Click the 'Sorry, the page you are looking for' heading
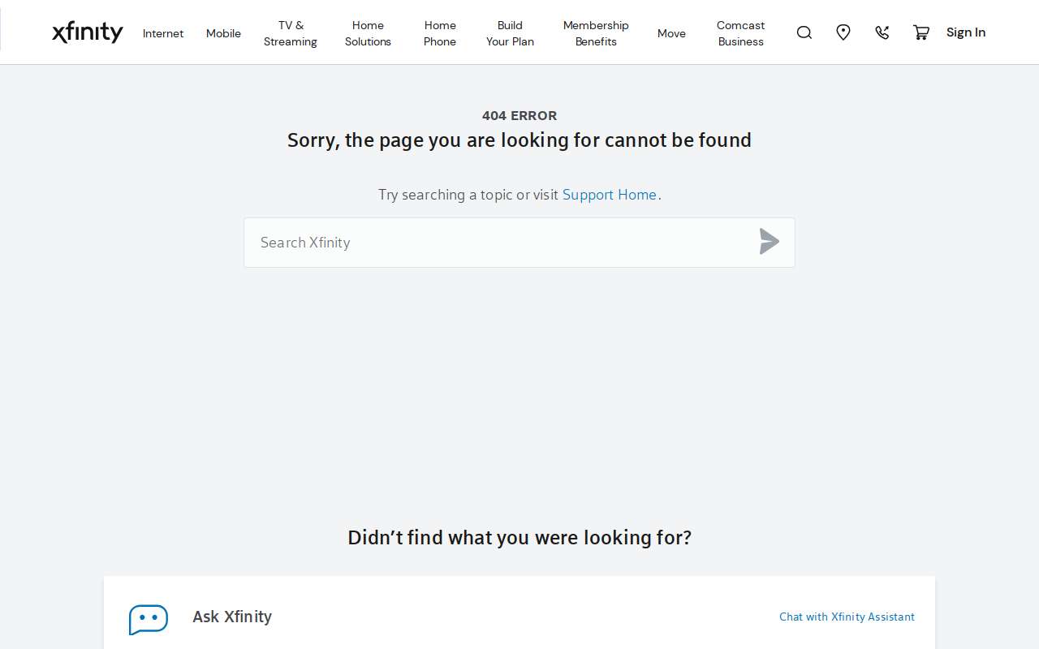The width and height of the screenshot is (1039, 649). 519,140
